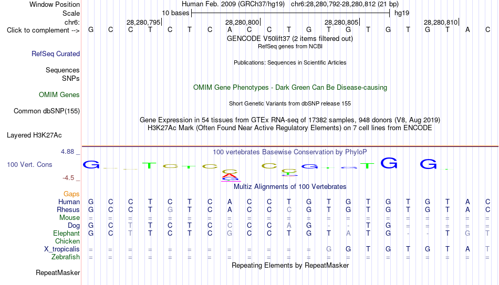Click the RepeatMasker track label
Screen dimensions: 499x285
tap(58, 272)
